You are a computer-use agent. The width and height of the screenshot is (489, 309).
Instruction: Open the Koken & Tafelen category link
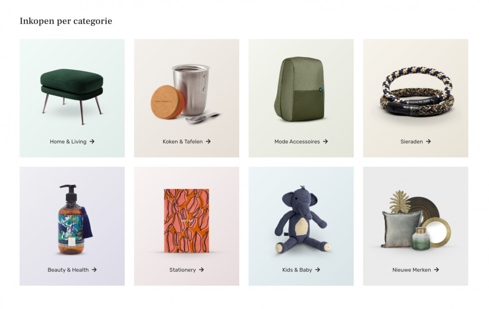click(182, 142)
